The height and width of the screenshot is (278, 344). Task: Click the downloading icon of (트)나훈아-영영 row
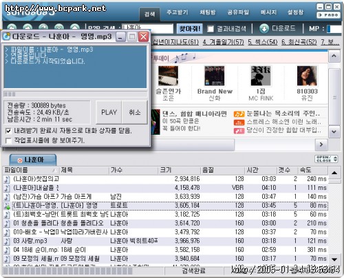point(7,206)
